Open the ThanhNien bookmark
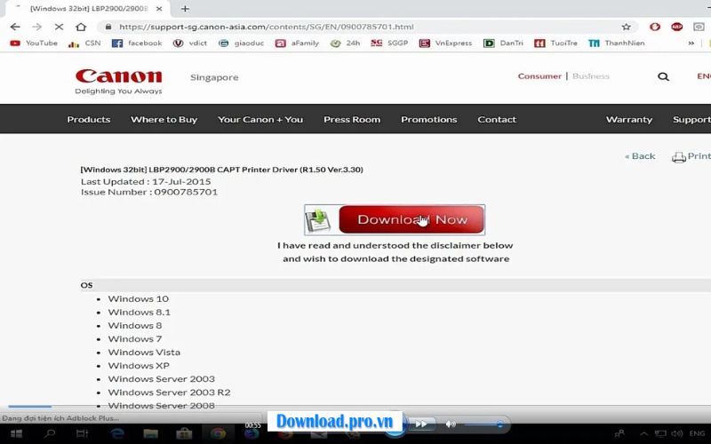This screenshot has height=444, width=711. 617,43
